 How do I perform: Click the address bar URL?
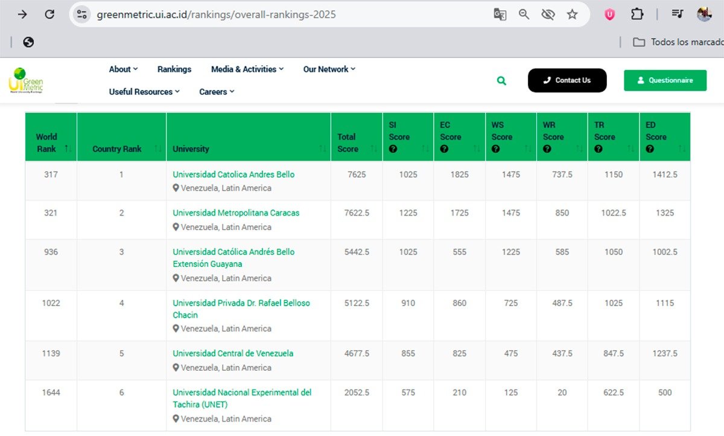pos(216,14)
